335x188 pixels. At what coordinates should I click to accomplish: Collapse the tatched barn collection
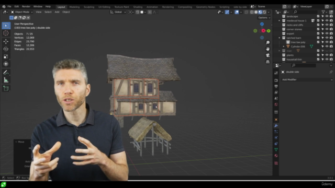point(279,38)
